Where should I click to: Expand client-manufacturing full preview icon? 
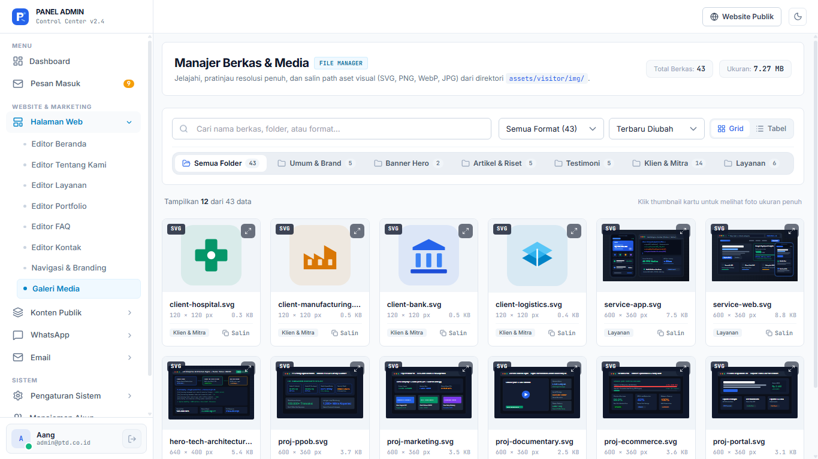tap(357, 231)
